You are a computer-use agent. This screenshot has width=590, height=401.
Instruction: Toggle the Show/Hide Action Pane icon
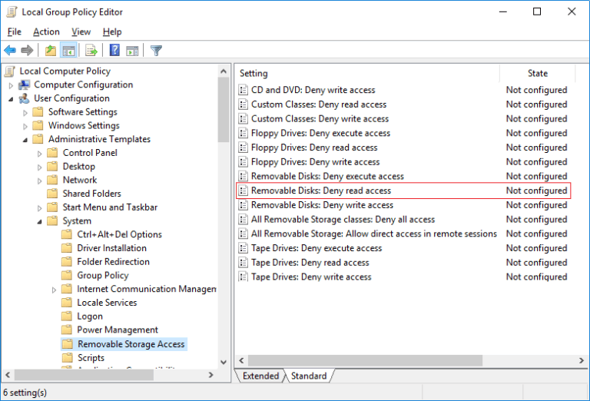(132, 51)
